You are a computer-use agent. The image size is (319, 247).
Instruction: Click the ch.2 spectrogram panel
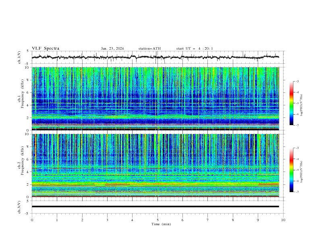click(155, 165)
